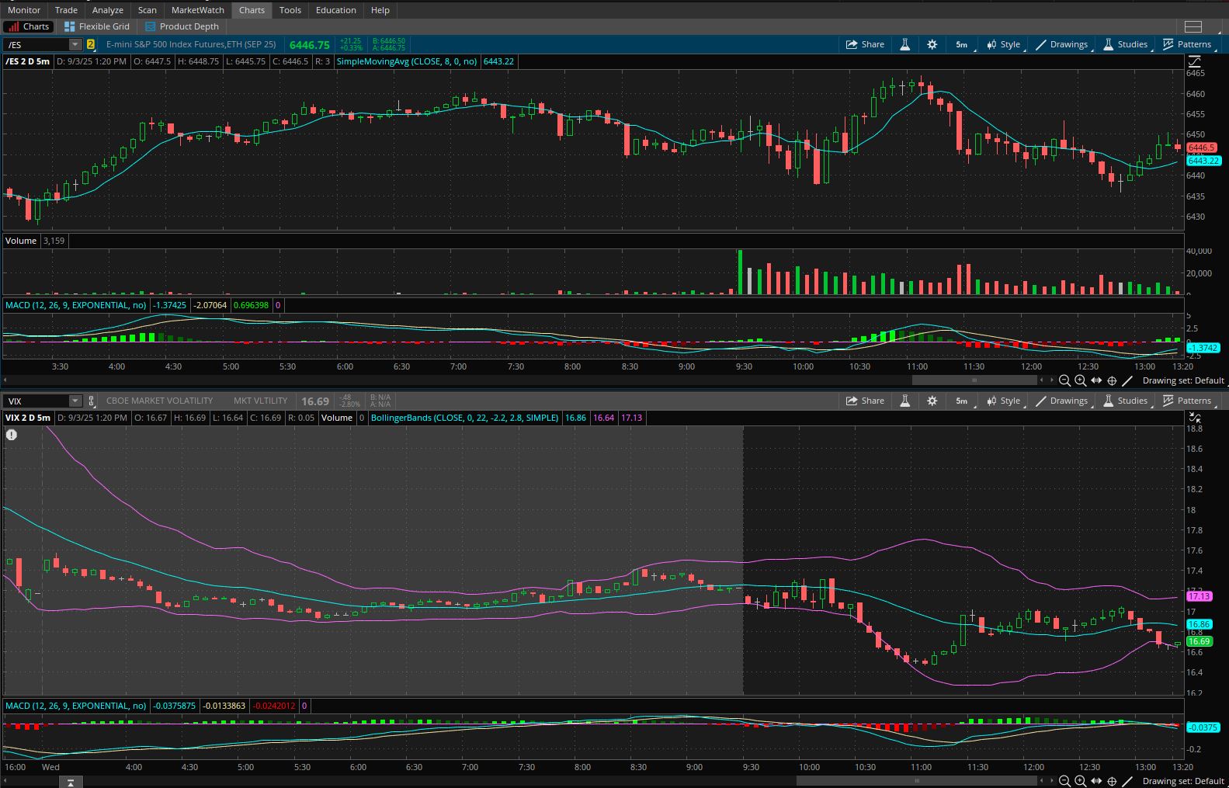Select the MarketWatch tab
1229x788 pixels.
[x=198, y=10]
